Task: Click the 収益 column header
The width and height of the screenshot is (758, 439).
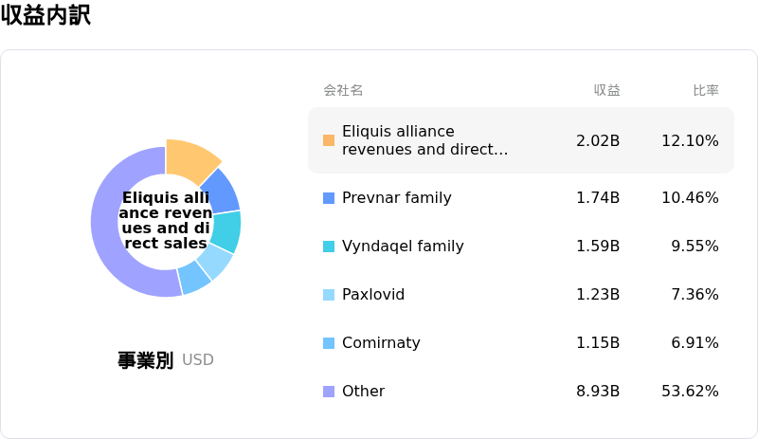Action: tap(606, 90)
